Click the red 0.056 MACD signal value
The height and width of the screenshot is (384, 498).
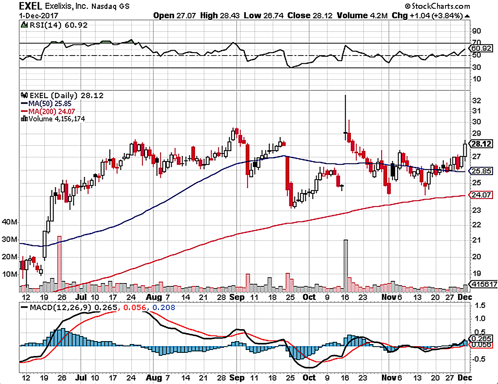click(x=134, y=307)
